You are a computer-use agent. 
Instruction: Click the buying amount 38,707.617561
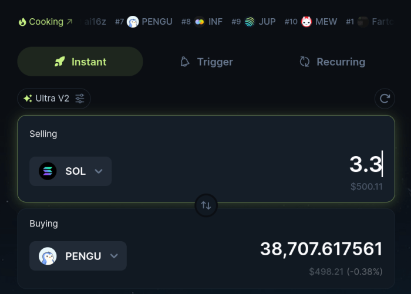(x=321, y=249)
